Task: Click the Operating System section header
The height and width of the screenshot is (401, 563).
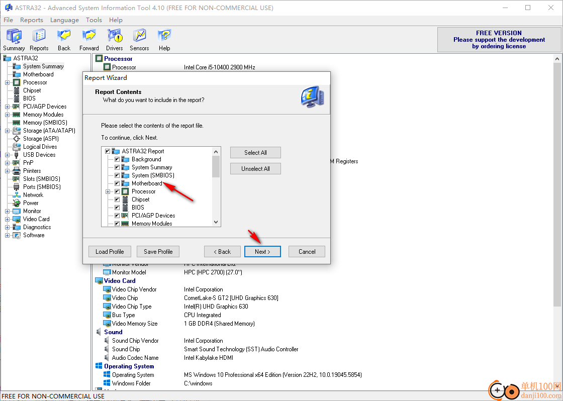Action: 129,366
